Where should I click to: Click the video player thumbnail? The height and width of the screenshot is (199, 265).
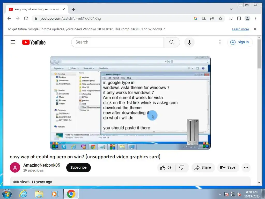(x=130, y=103)
